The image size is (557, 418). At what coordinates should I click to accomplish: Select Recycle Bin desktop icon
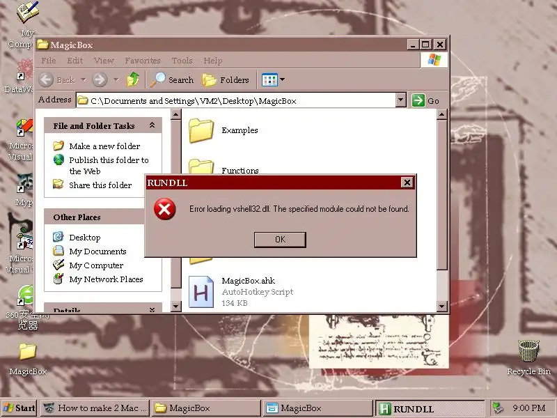click(x=528, y=357)
